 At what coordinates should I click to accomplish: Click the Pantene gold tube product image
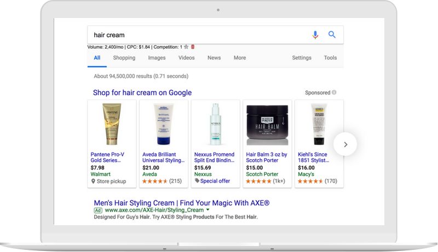coord(112,124)
